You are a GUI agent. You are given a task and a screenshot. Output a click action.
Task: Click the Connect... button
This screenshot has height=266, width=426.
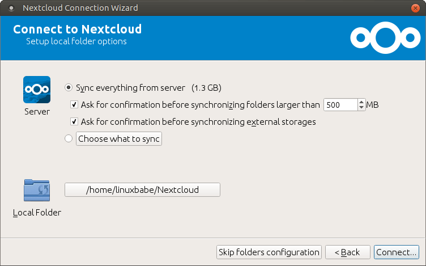pyautogui.click(x=396, y=252)
